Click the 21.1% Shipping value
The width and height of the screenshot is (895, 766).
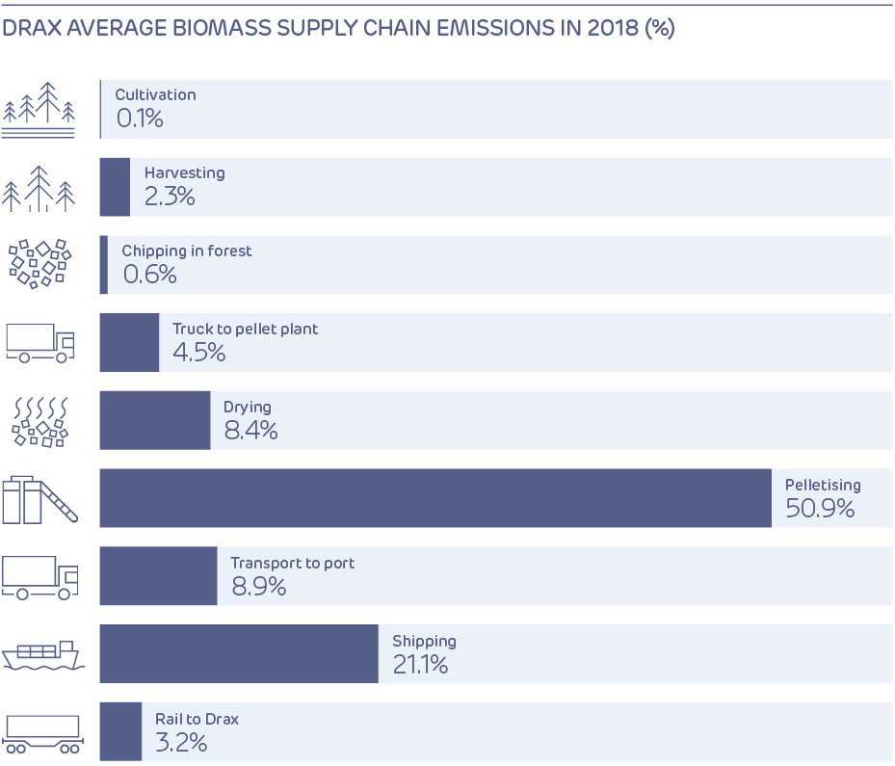(x=420, y=664)
